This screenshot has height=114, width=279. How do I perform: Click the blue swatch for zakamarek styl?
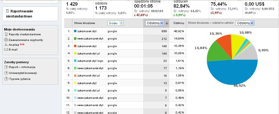(x=75, y=31)
